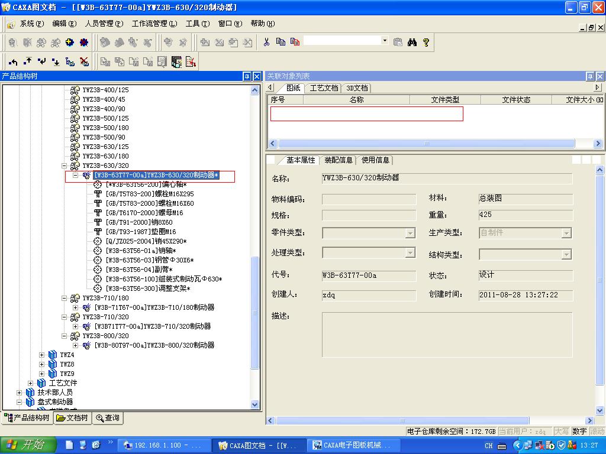
Task: Select tree item [W3B-63T56-300]调整支架*
Action: (148, 288)
